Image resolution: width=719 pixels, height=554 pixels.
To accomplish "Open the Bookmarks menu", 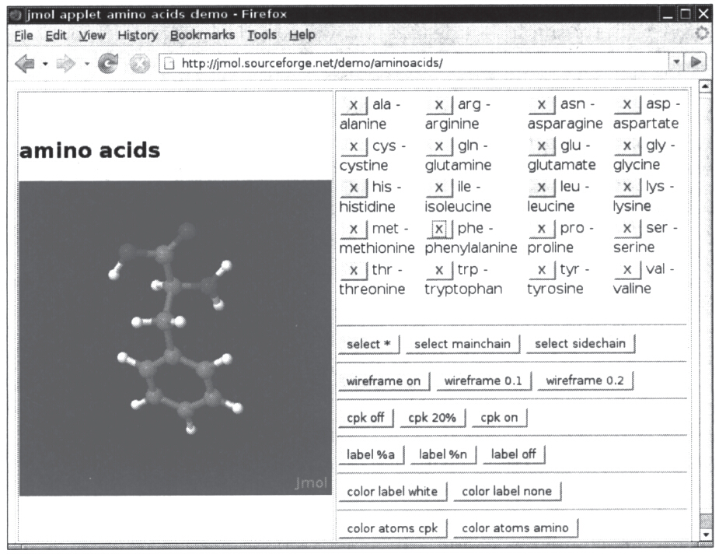I will point(202,35).
